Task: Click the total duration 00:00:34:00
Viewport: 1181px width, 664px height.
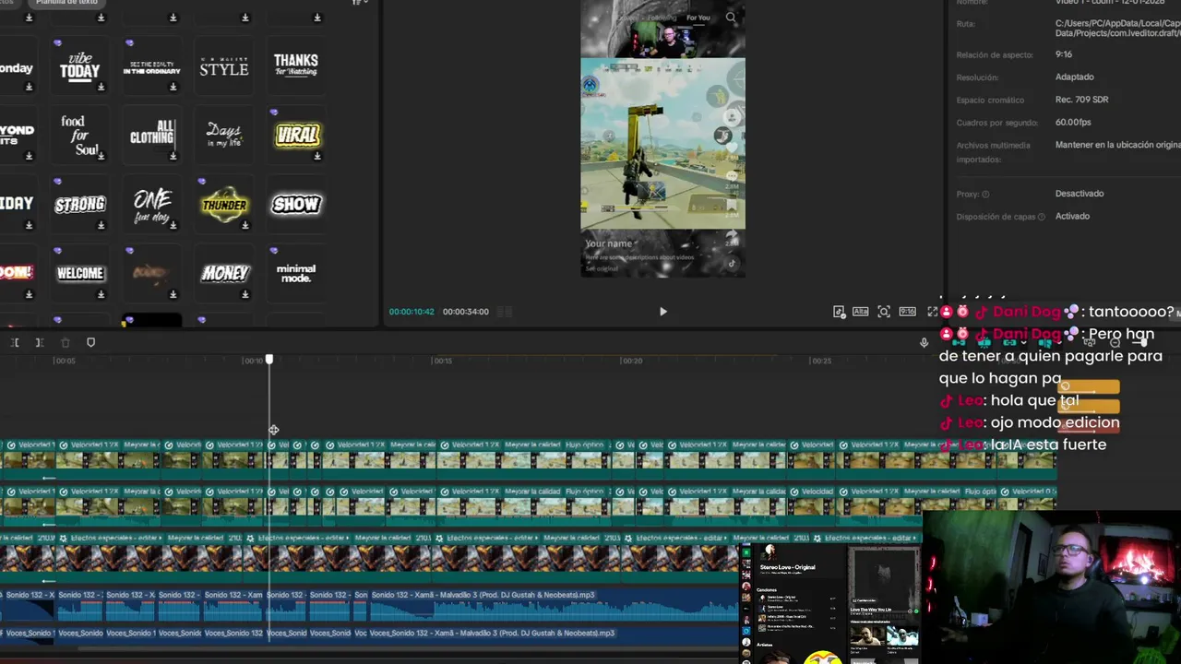Action: [x=466, y=312]
